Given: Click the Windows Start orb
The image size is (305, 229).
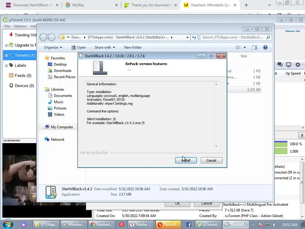Looking at the screenshot, I should (x=8, y=225).
